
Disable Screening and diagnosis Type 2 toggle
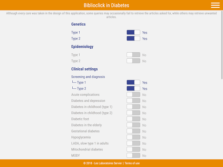[133, 88]
